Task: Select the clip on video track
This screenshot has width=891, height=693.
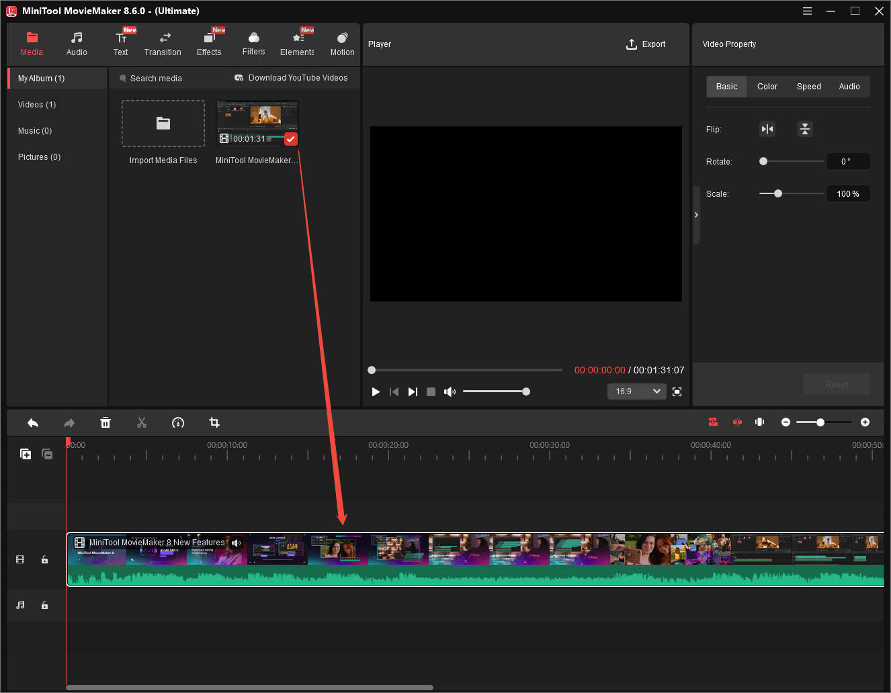Action: 476,559
